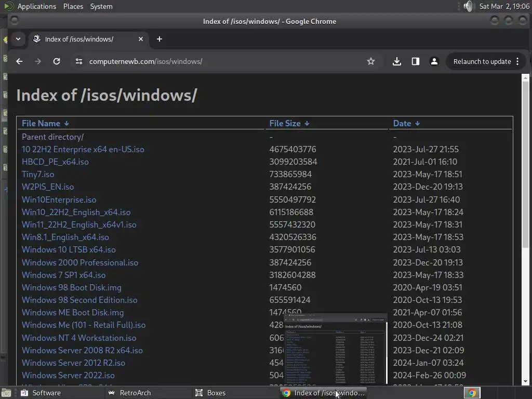Download 10 22H2 Enterprise x64 en-US.iso
Viewport: 532px width, 399px height.
point(83,149)
